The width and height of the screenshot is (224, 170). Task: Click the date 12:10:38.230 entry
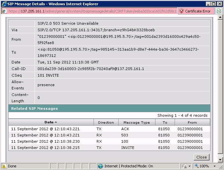pos(45,141)
